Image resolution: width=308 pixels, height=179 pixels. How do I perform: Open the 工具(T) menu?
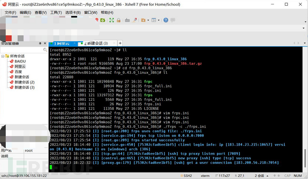point(56,12)
